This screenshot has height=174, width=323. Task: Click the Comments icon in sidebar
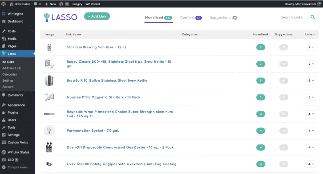click(x=4, y=95)
